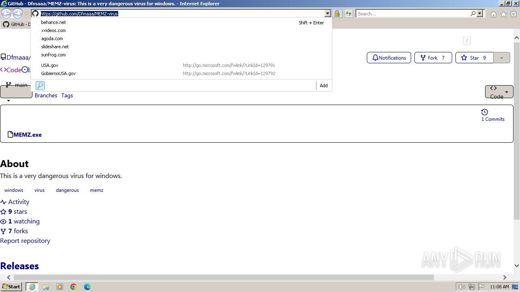The image size is (520, 292).
Task: Open the Windows Start menu
Action: click(11, 286)
